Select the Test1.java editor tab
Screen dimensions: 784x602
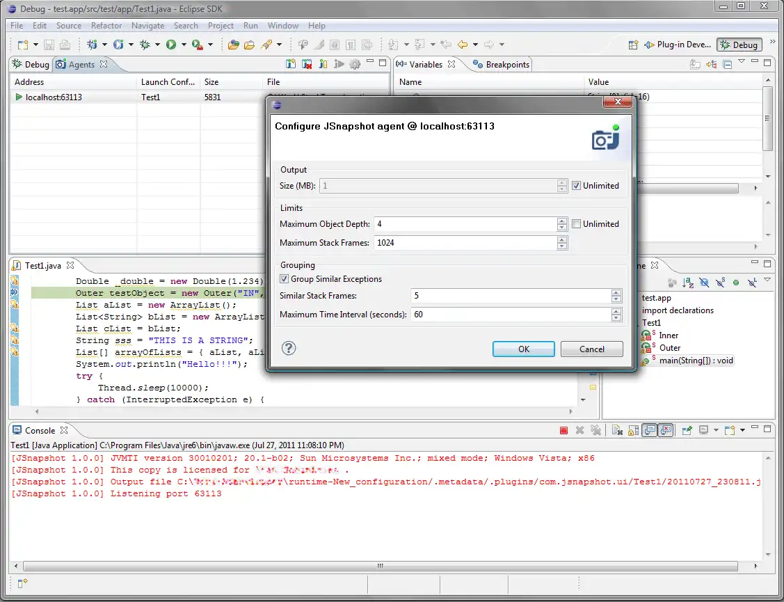[x=42, y=265]
